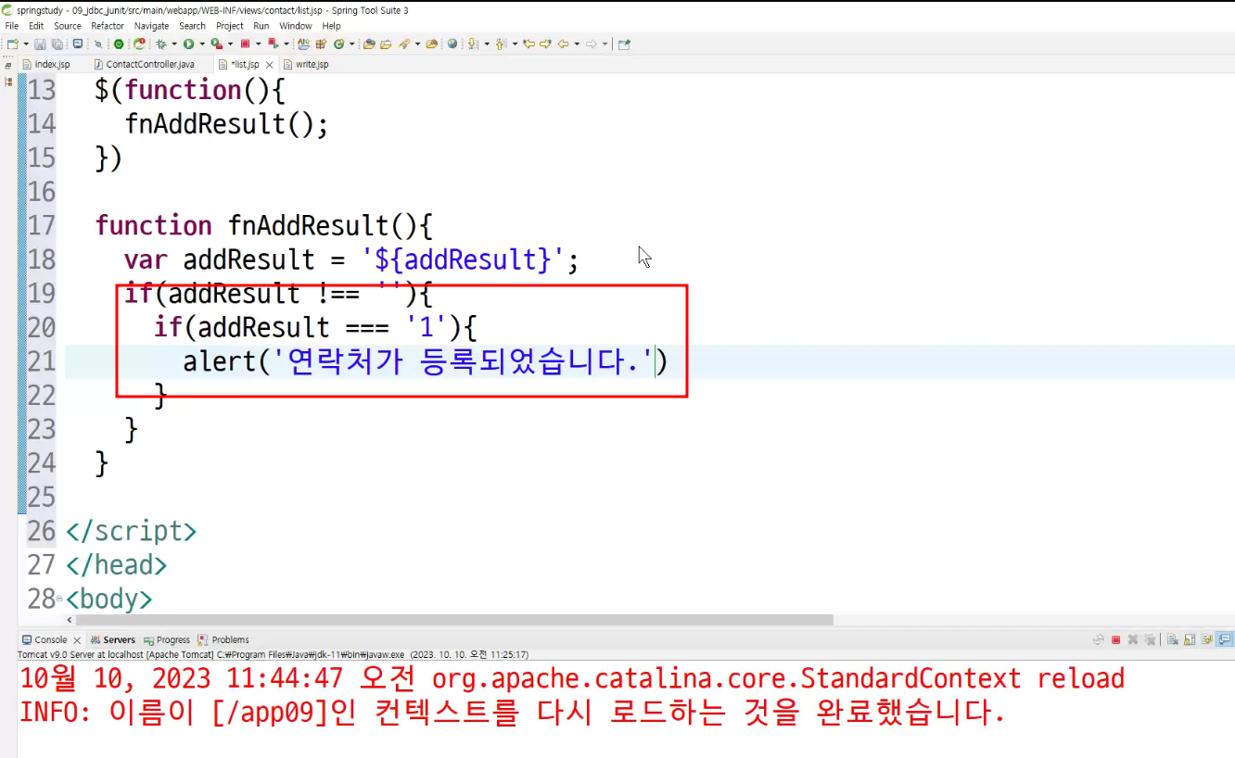Click the closing </script> tag text

point(131,532)
